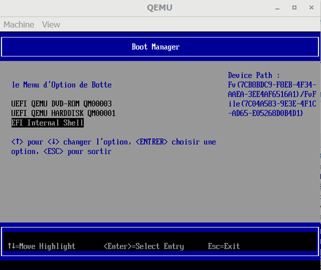This screenshot has height=270, width=321.
Task: Click the Boot Manager title banner
Action: tap(160, 47)
